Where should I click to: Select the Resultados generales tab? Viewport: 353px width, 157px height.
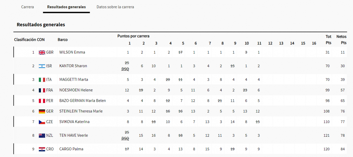(x=66, y=7)
